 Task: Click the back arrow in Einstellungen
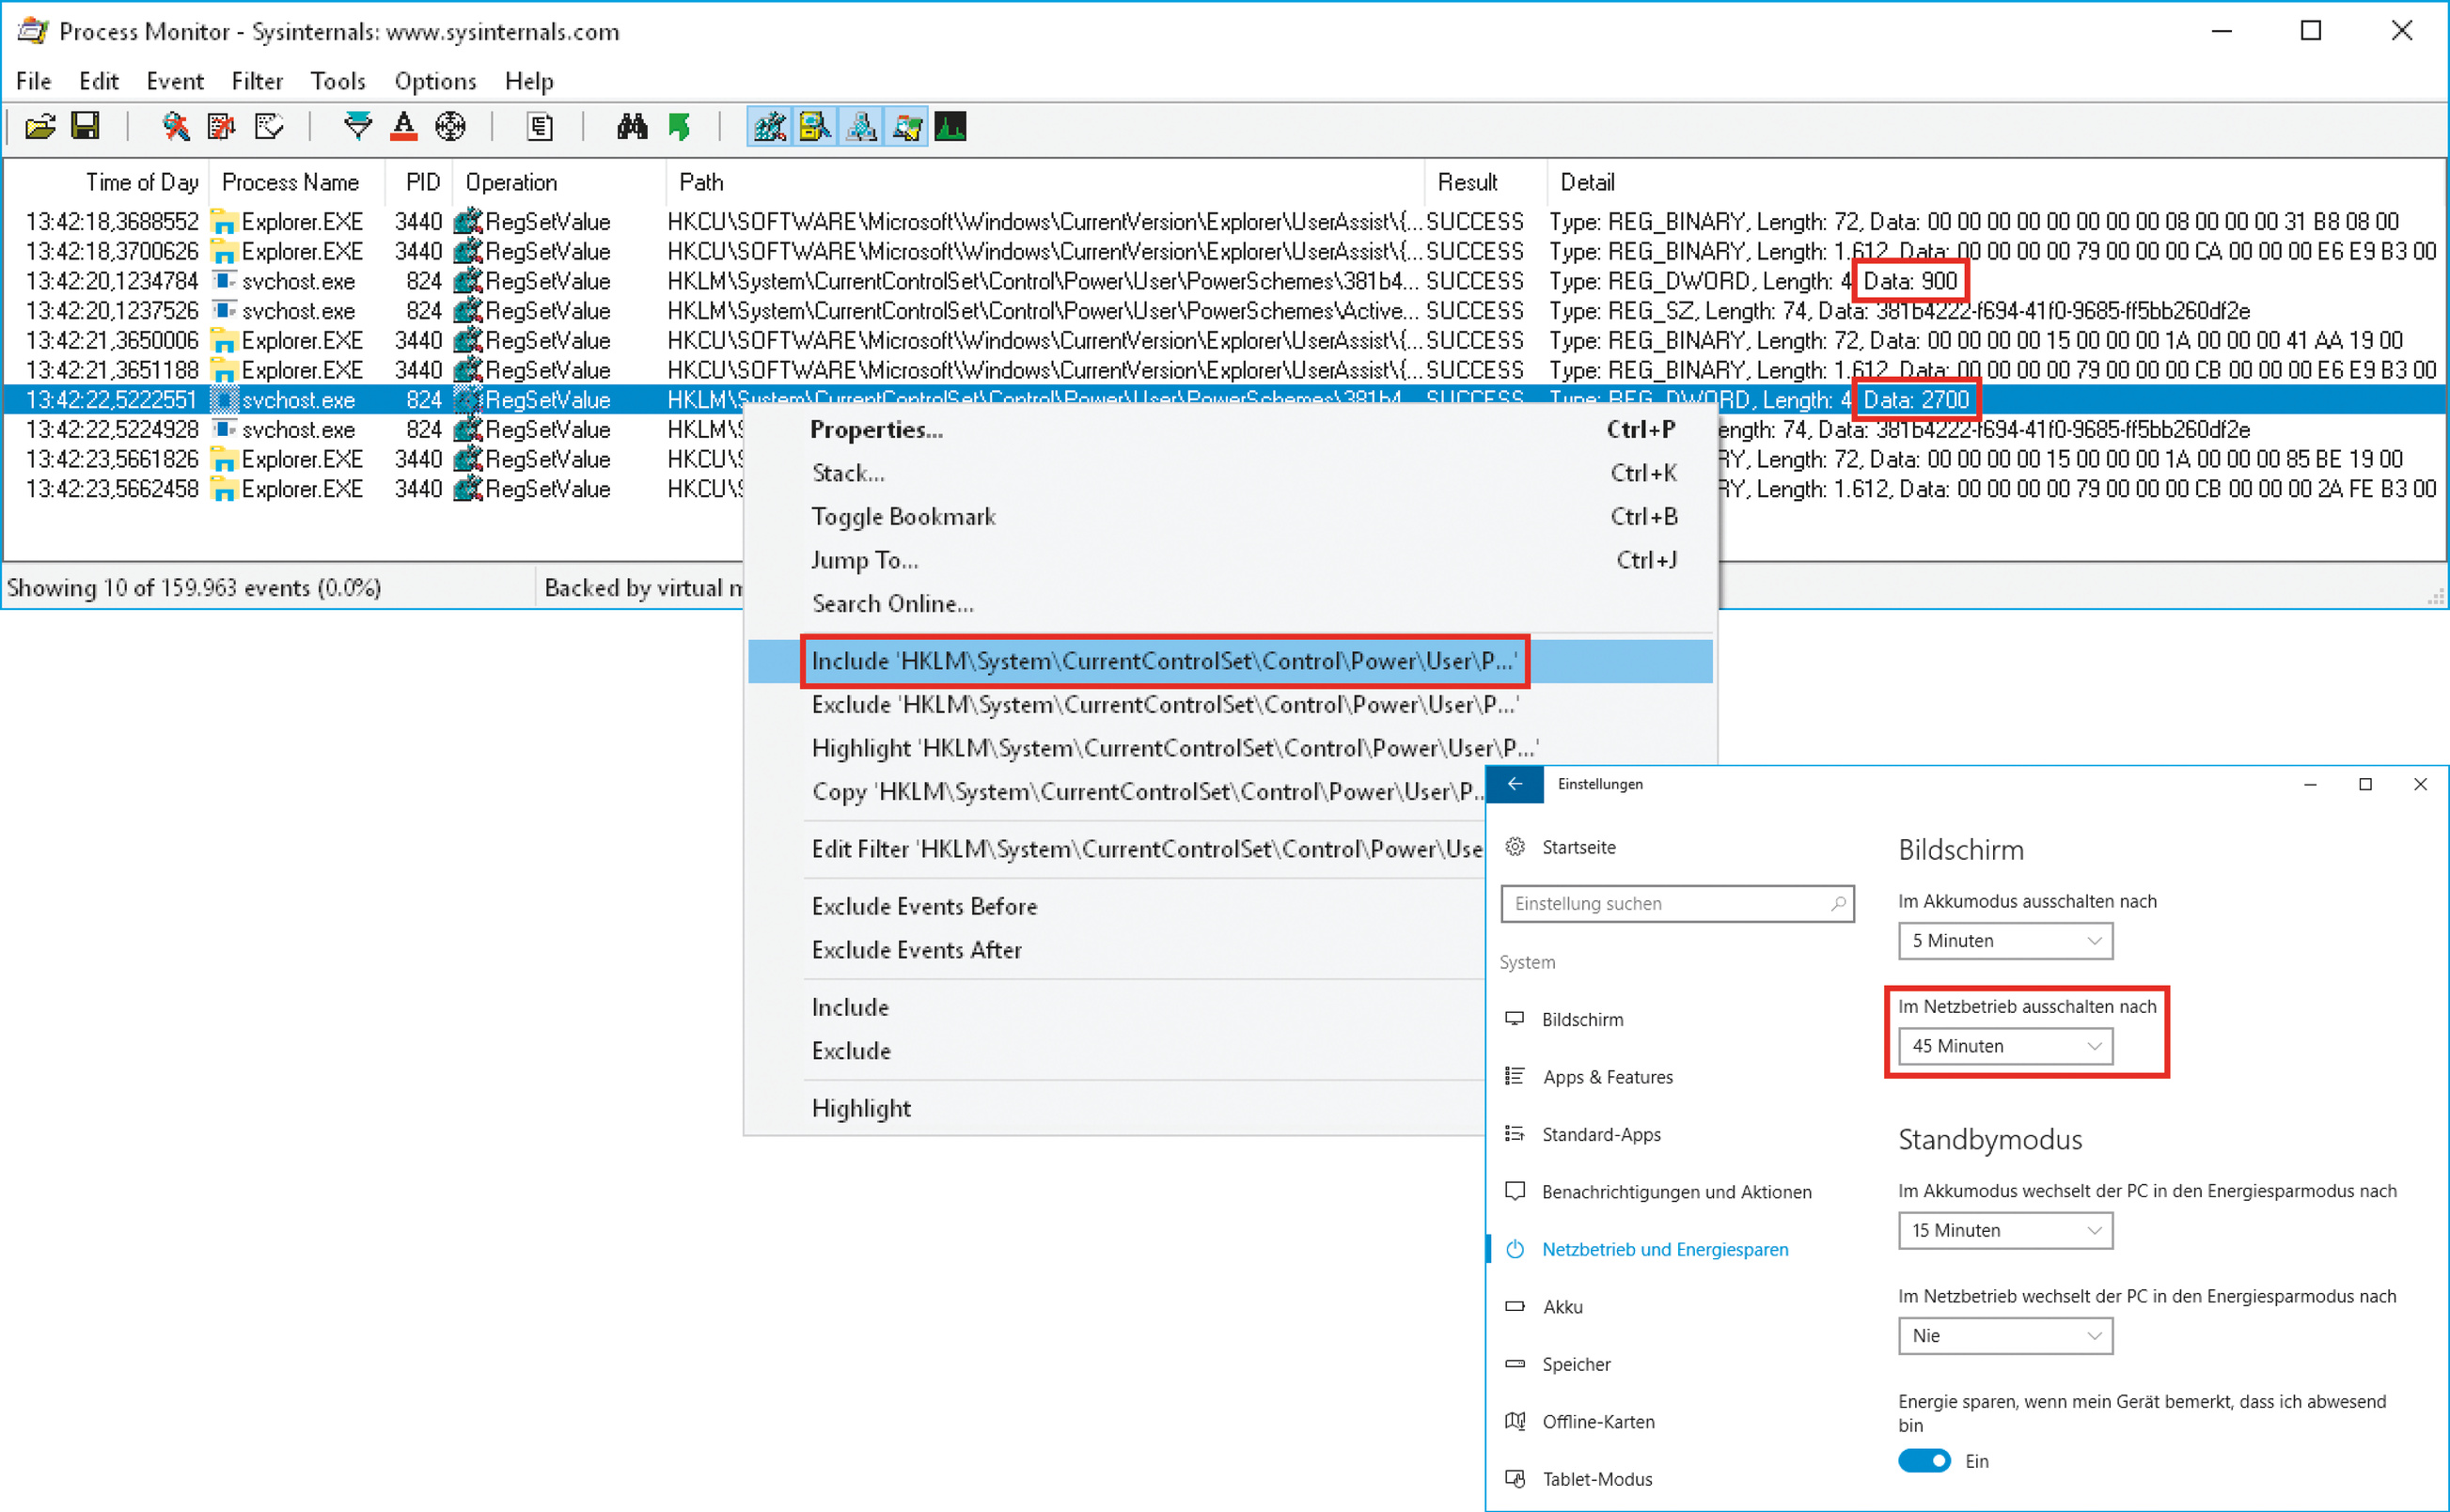(1515, 784)
